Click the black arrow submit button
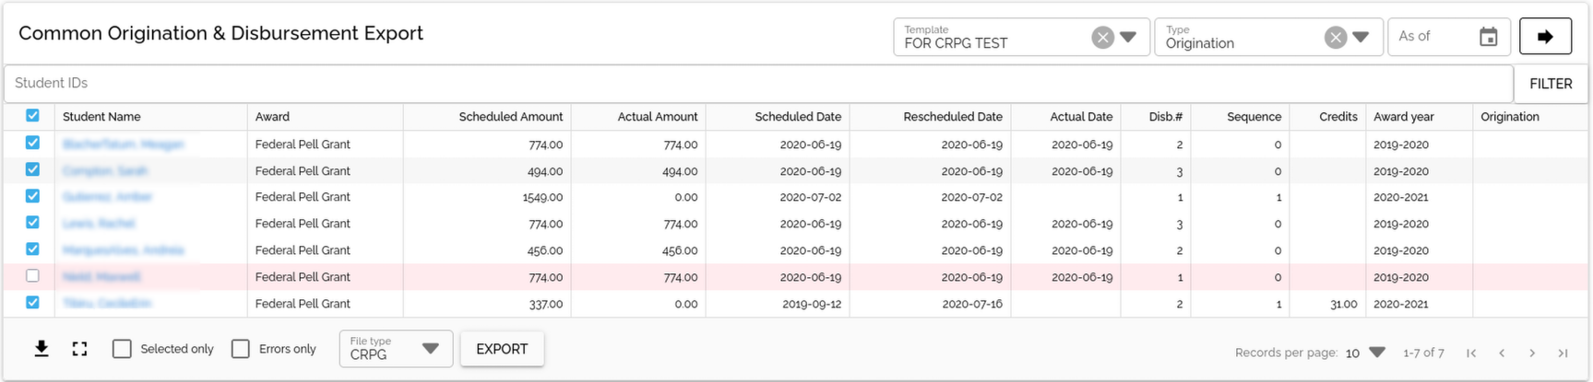This screenshot has height=382, width=1593. point(1545,37)
